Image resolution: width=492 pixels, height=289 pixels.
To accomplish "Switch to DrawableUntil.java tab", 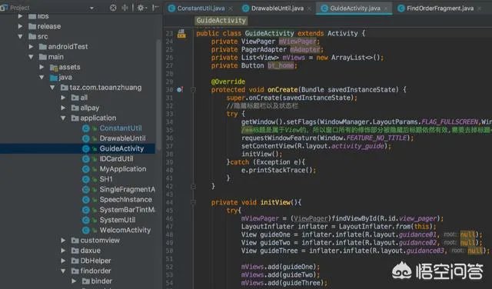I will (x=278, y=8).
